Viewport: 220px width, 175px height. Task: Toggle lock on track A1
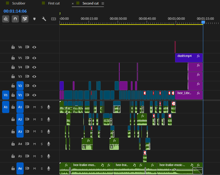(x=13, y=107)
